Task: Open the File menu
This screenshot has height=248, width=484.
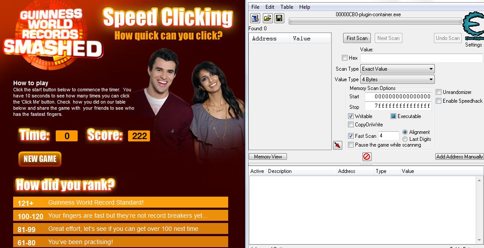Action: coord(255,7)
